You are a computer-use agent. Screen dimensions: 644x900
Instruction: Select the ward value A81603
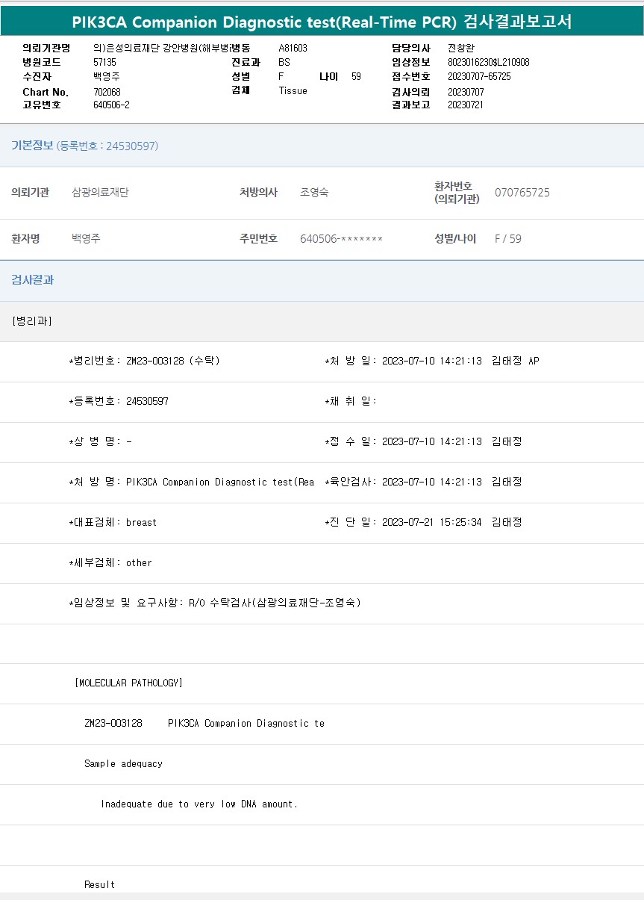click(293, 48)
